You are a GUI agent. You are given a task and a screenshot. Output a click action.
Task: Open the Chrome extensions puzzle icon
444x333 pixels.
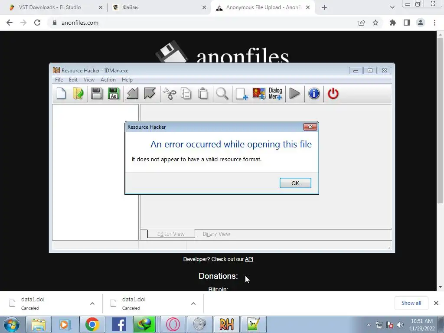coord(392,23)
